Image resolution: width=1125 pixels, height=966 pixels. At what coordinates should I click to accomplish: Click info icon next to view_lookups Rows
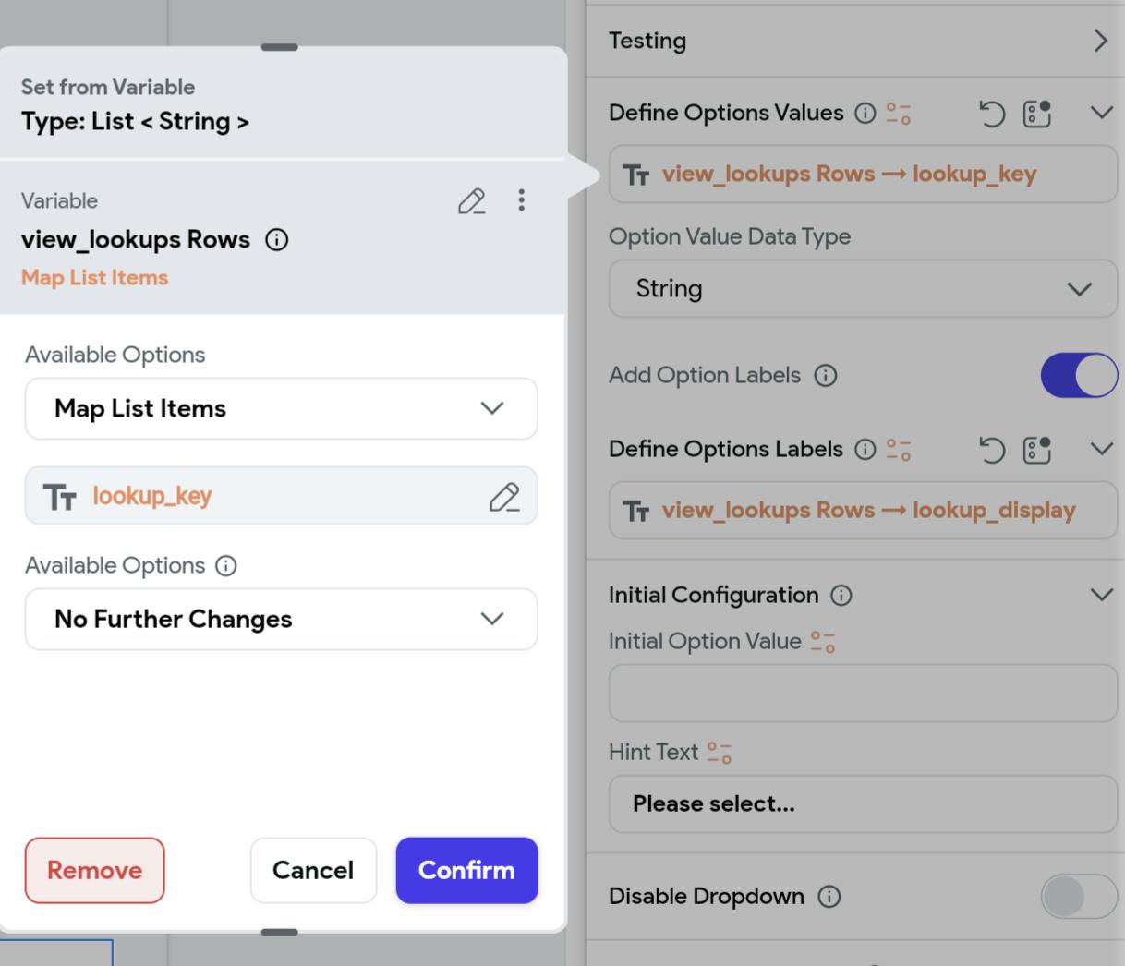(x=276, y=240)
